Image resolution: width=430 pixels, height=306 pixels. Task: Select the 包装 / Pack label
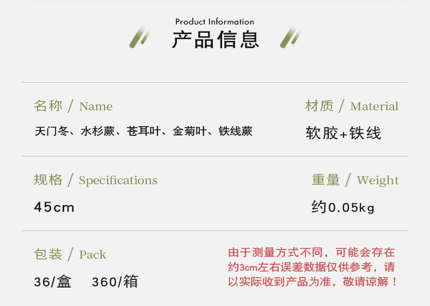pyautogui.click(x=70, y=254)
